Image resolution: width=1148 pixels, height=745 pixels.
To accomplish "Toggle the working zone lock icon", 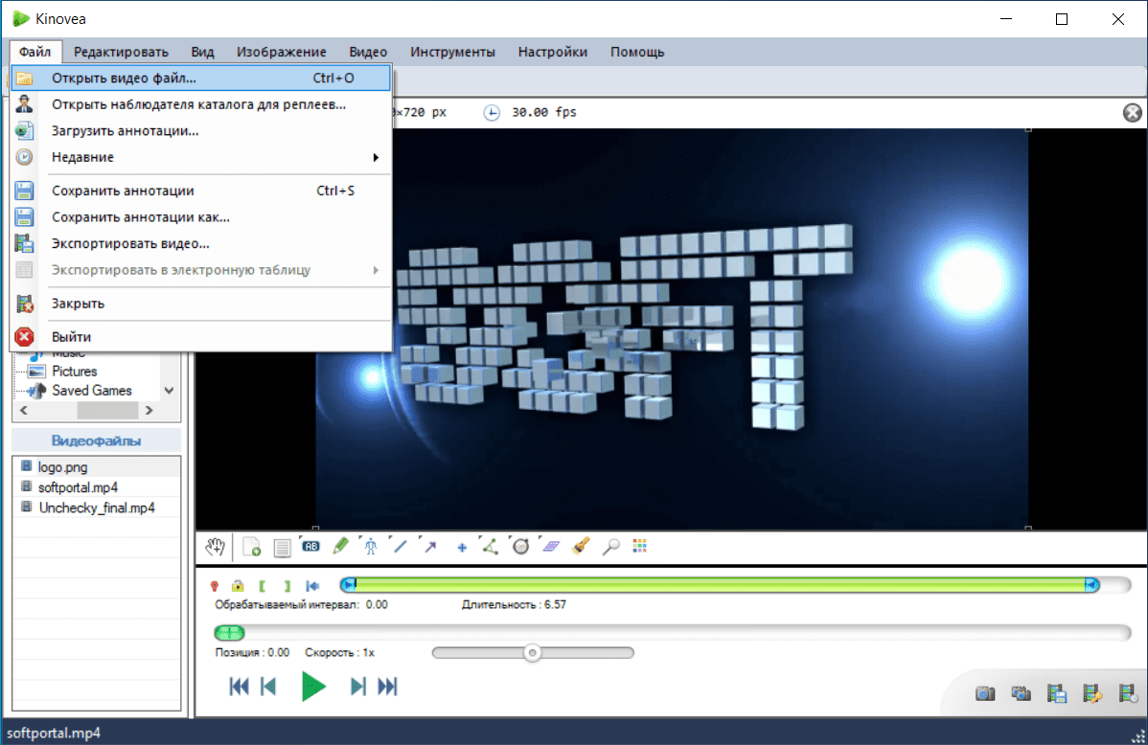I will click(238, 585).
